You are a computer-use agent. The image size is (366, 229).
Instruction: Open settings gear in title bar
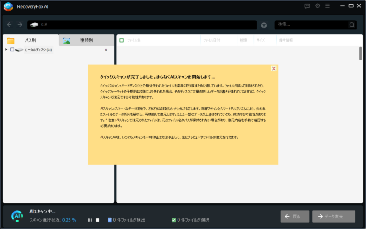(318, 6)
